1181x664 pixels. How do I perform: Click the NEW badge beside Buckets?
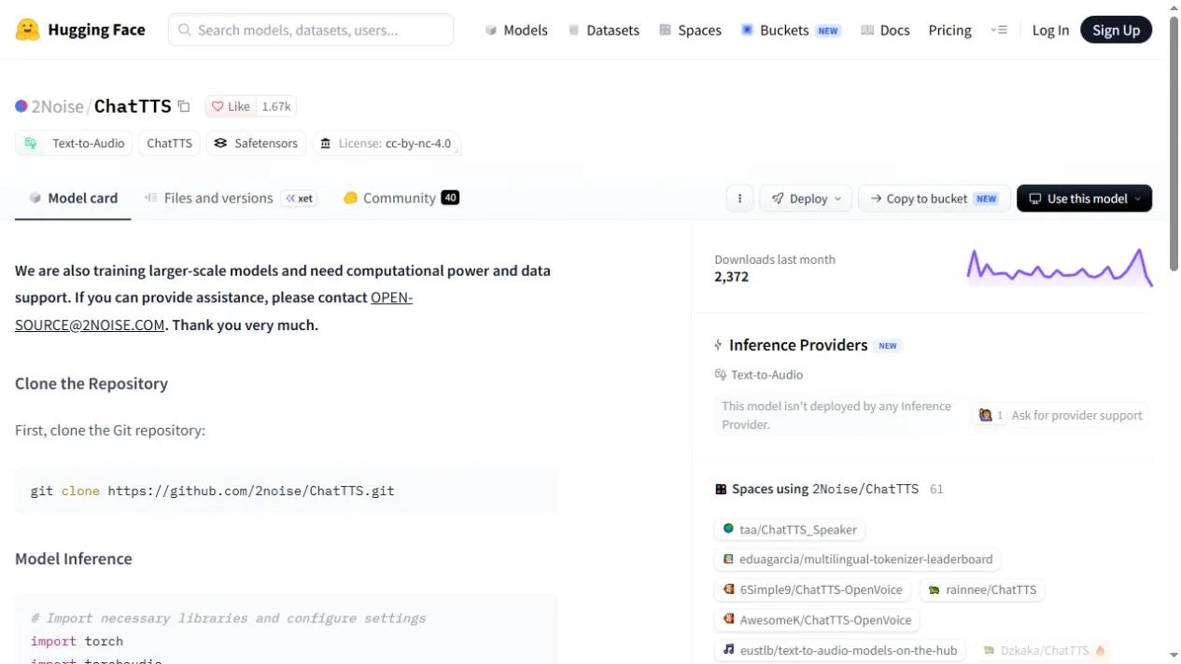(828, 31)
